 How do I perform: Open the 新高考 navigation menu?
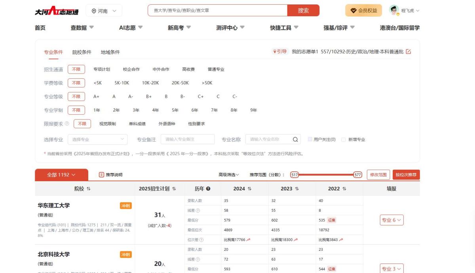pos(179,28)
